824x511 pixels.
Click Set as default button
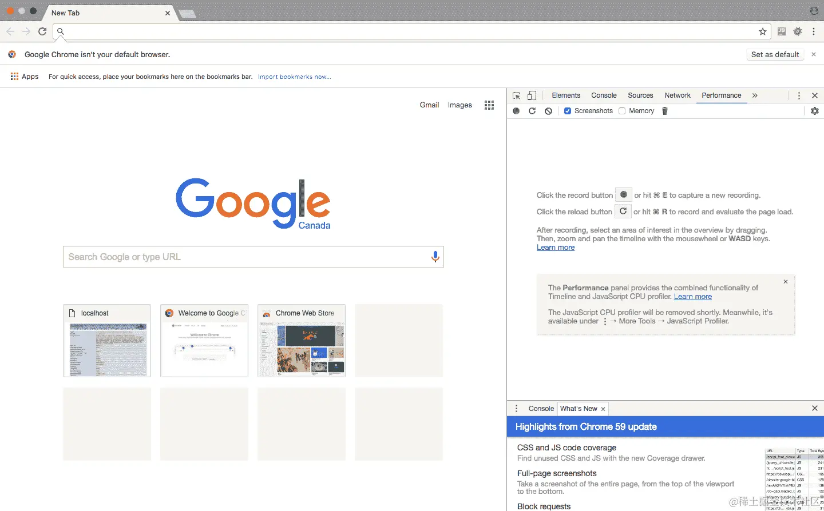(775, 54)
